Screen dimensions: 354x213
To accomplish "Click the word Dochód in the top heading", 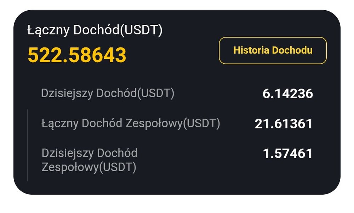I will (96, 30).
